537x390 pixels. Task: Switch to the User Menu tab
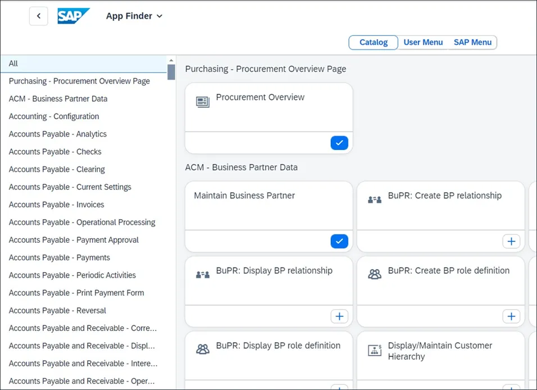point(423,43)
